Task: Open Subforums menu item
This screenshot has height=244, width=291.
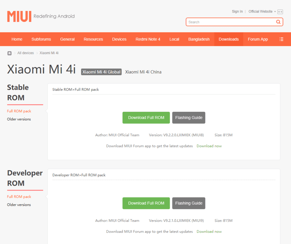Action: point(41,39)
